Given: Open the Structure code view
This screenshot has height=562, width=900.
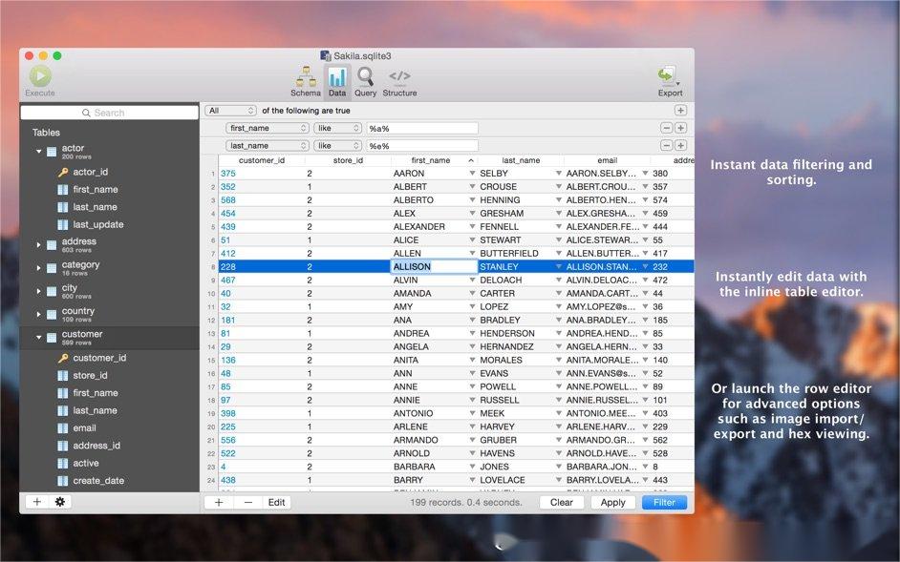Looking at the screenshot, I should pos(399,81).
